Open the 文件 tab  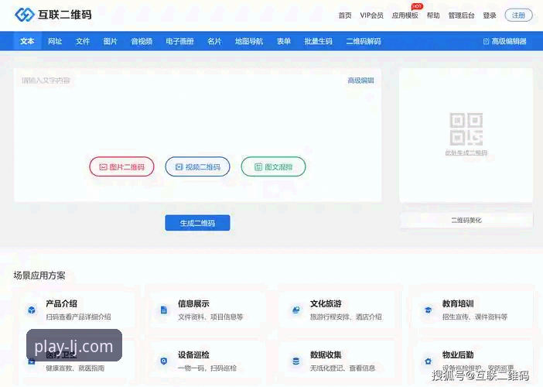(83, 41)
